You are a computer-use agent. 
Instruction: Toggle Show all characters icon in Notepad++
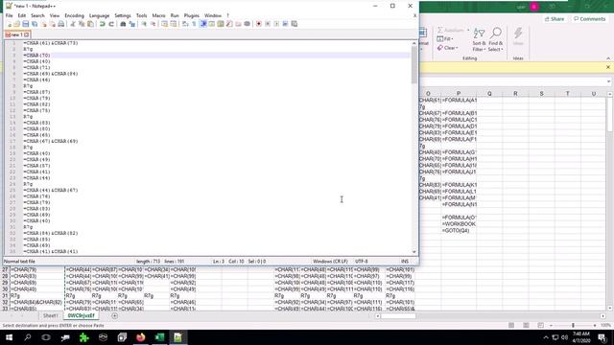click(194, 24)
